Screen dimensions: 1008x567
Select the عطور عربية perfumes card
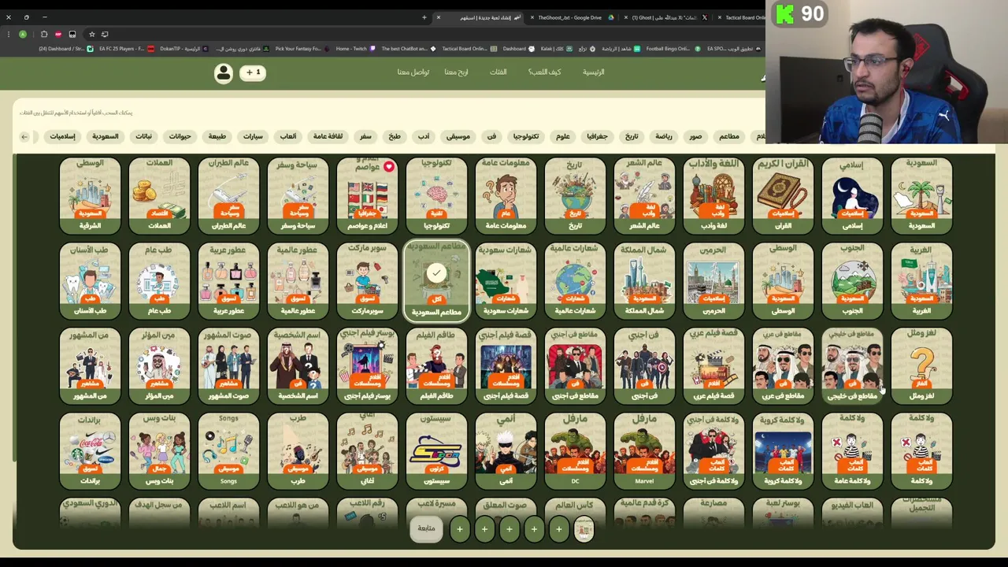[228, 280]
